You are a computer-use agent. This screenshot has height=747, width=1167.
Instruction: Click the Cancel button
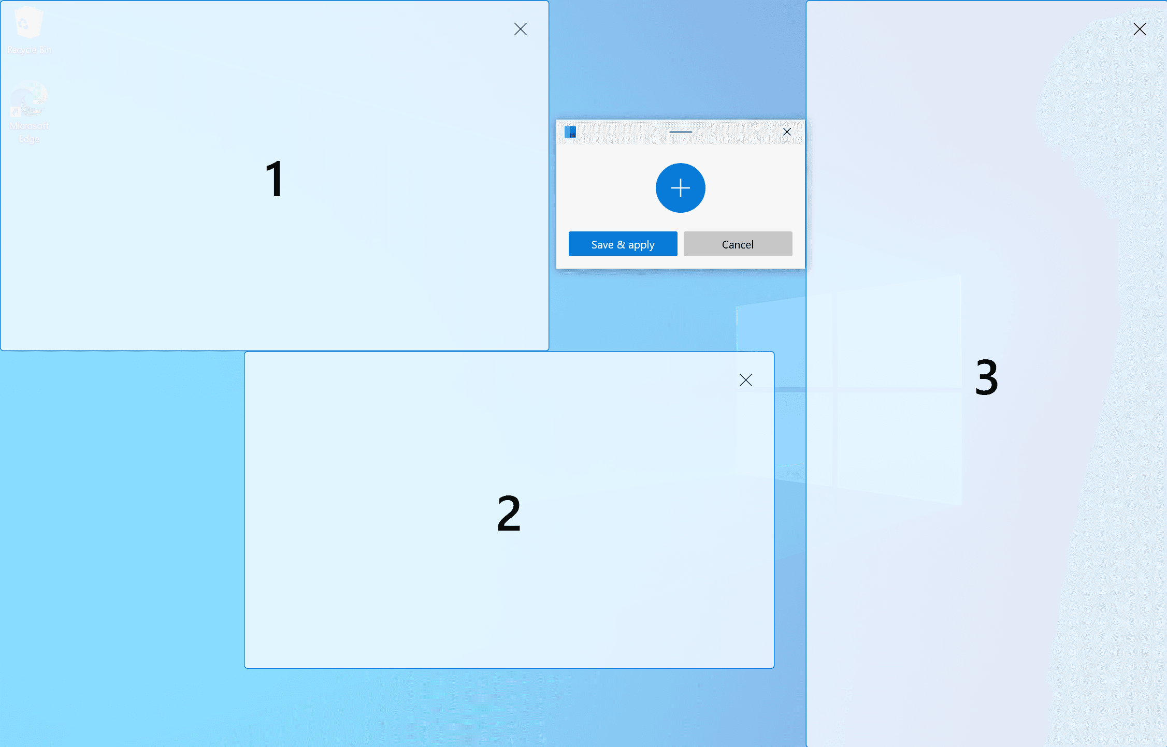tap(736, 244)
